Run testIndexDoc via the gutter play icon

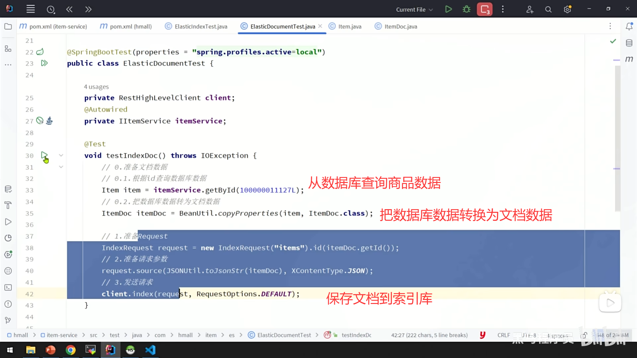[44, 155]
